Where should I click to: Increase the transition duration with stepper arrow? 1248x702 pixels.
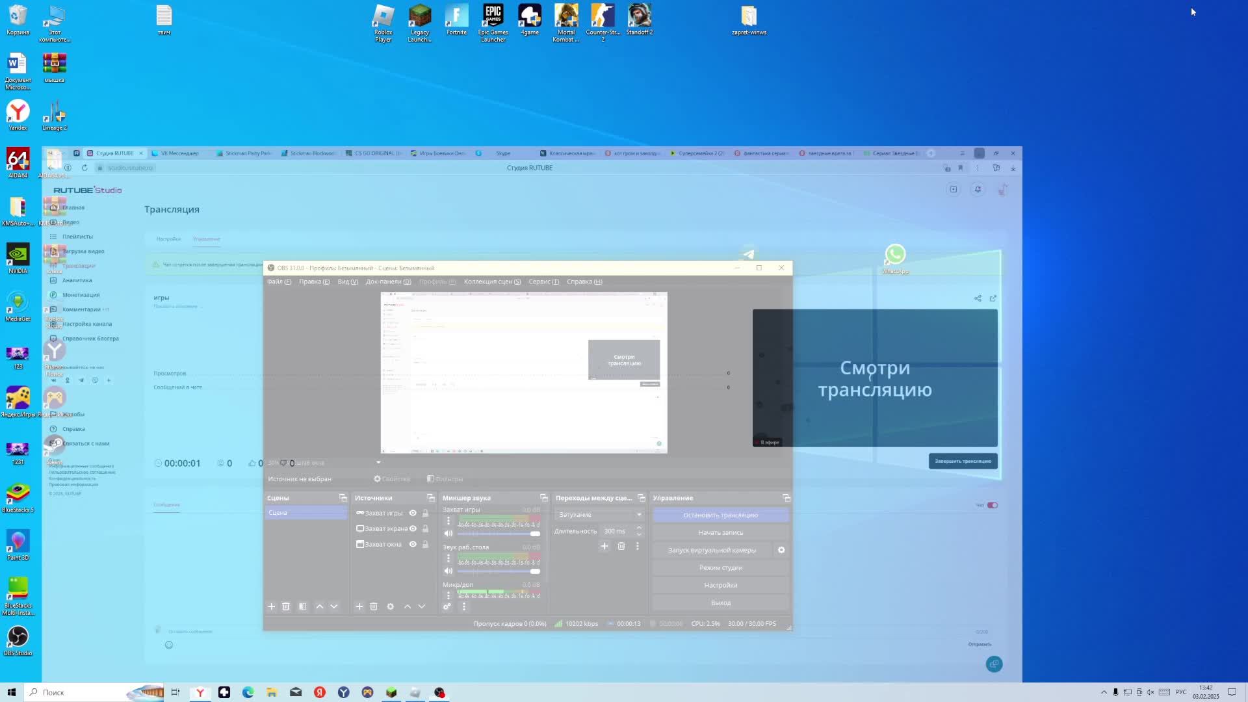pos(639,528)
